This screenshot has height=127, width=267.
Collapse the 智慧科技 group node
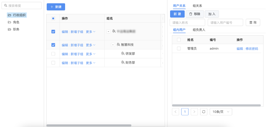[x=113, y=45]
